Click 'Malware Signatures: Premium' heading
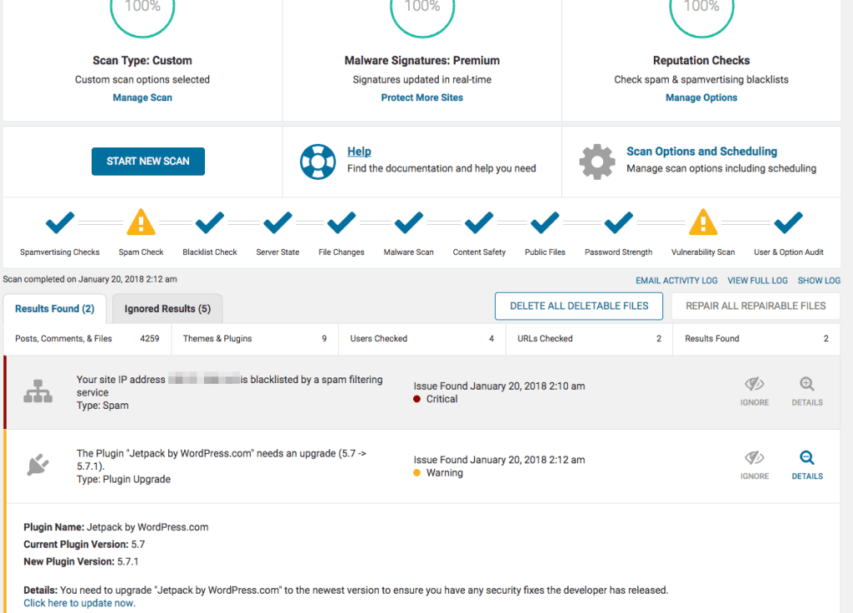 pyautogui.click(x=422, y=60)
